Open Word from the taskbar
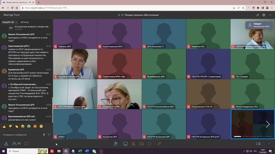Screen dimensions: 275x154 [x=87, y=151]
